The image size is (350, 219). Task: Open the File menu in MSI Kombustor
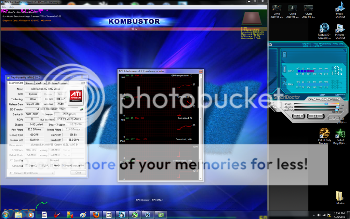tap(4, 7)
